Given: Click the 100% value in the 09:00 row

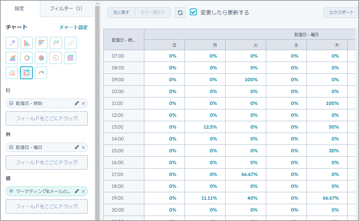Looking at the screenshot, I should click(251, 80).
